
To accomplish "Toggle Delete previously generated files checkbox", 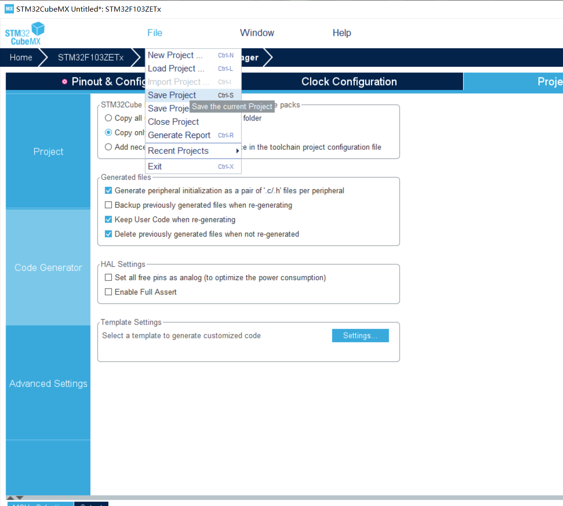I will (109, 234).
